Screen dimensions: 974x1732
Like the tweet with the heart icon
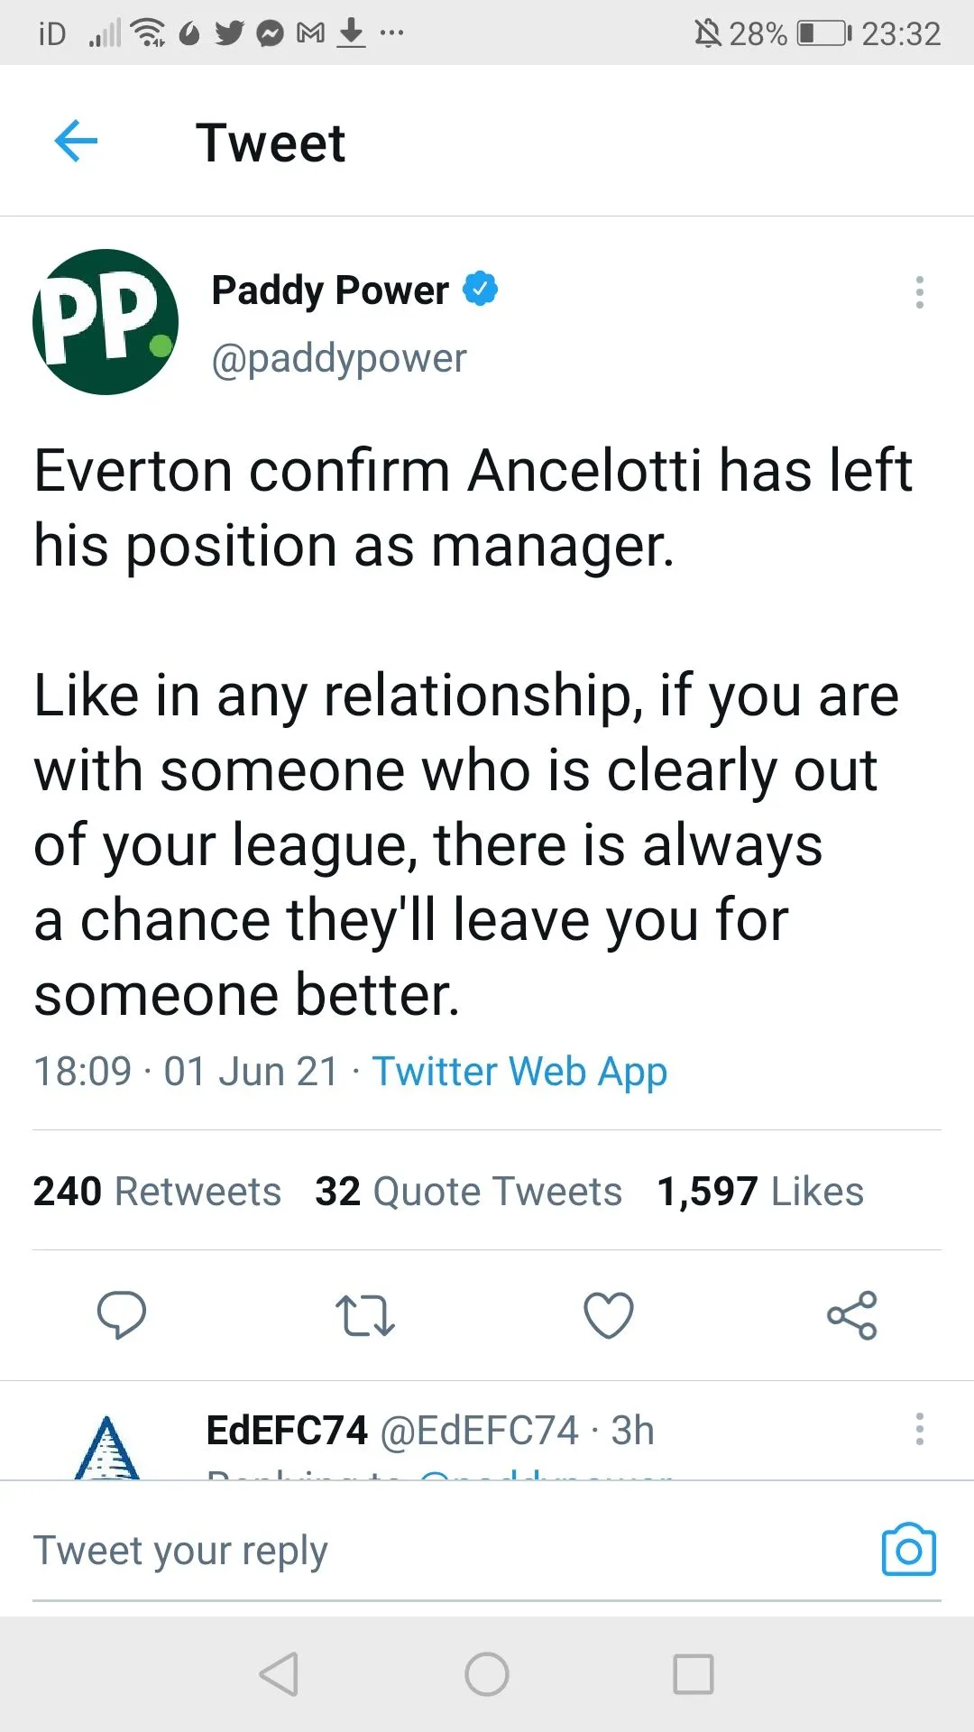coord(609,1314)
